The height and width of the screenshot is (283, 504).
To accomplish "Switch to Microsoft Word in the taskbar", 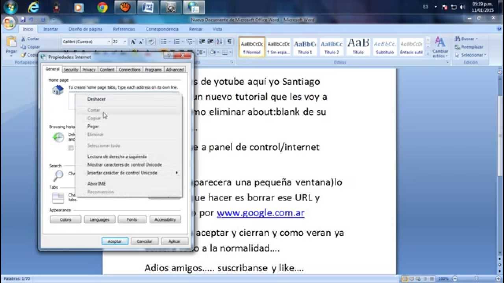I will [148, 7].
